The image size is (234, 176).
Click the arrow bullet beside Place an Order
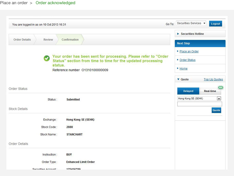point(178,51)
